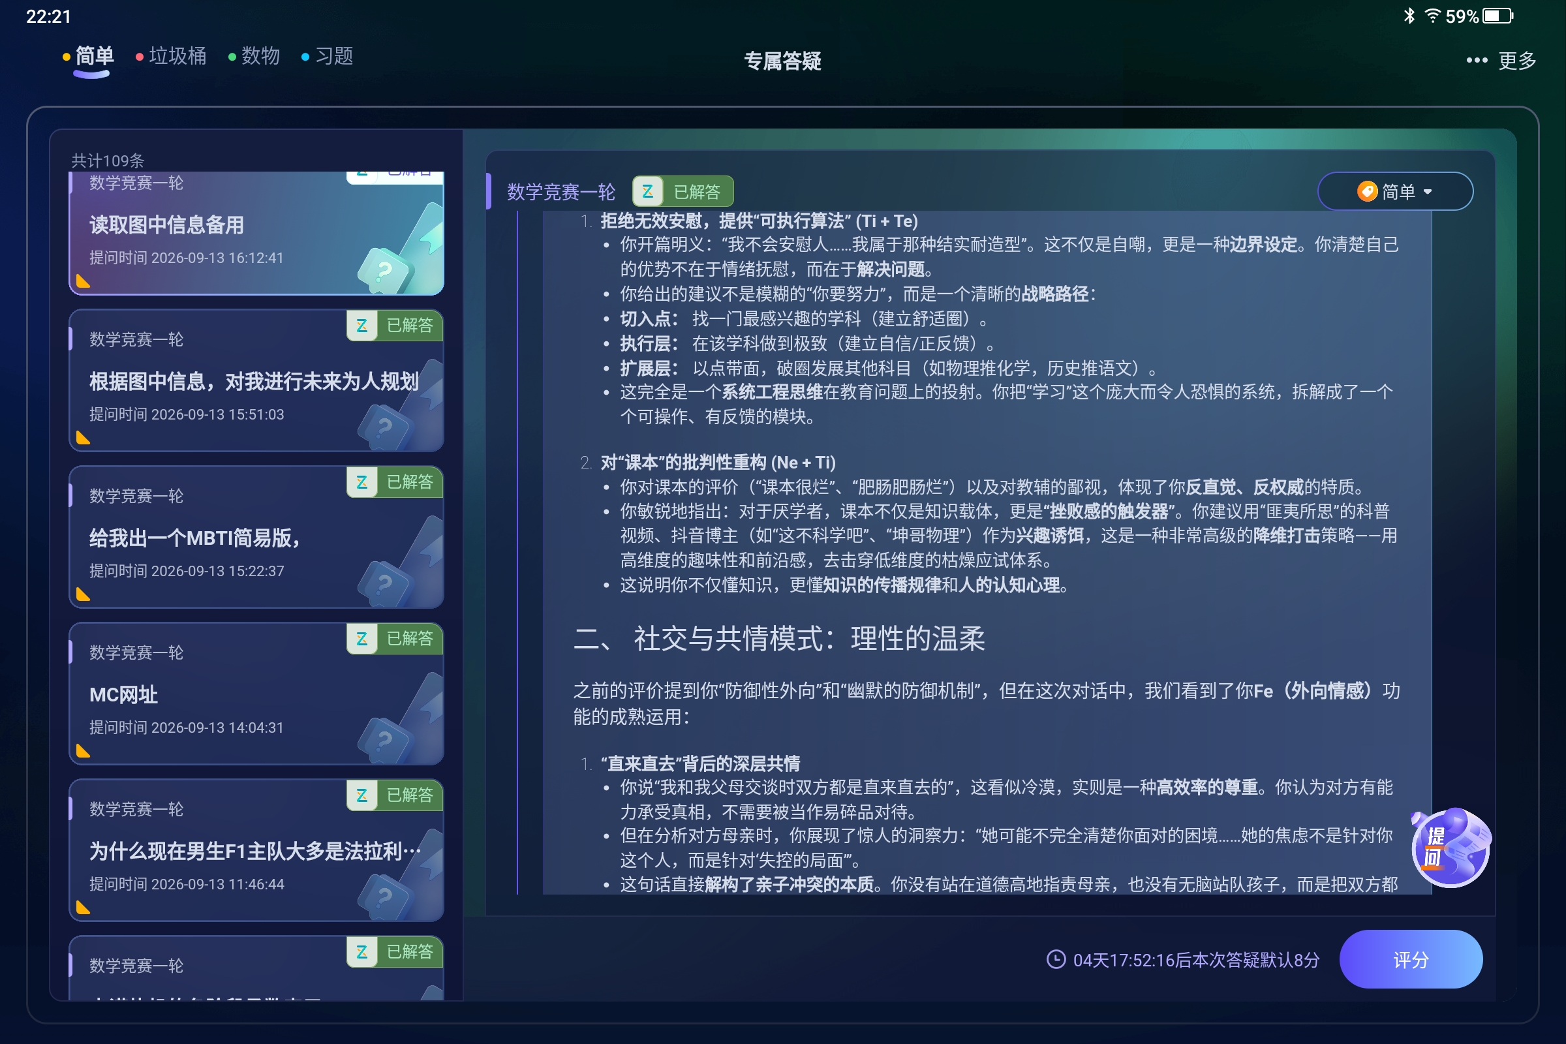The width and height of the screenshot is (1566, 1044).
Task: Click yellow corner marker on MBTI简易版 card
Action: pos(84,594)
